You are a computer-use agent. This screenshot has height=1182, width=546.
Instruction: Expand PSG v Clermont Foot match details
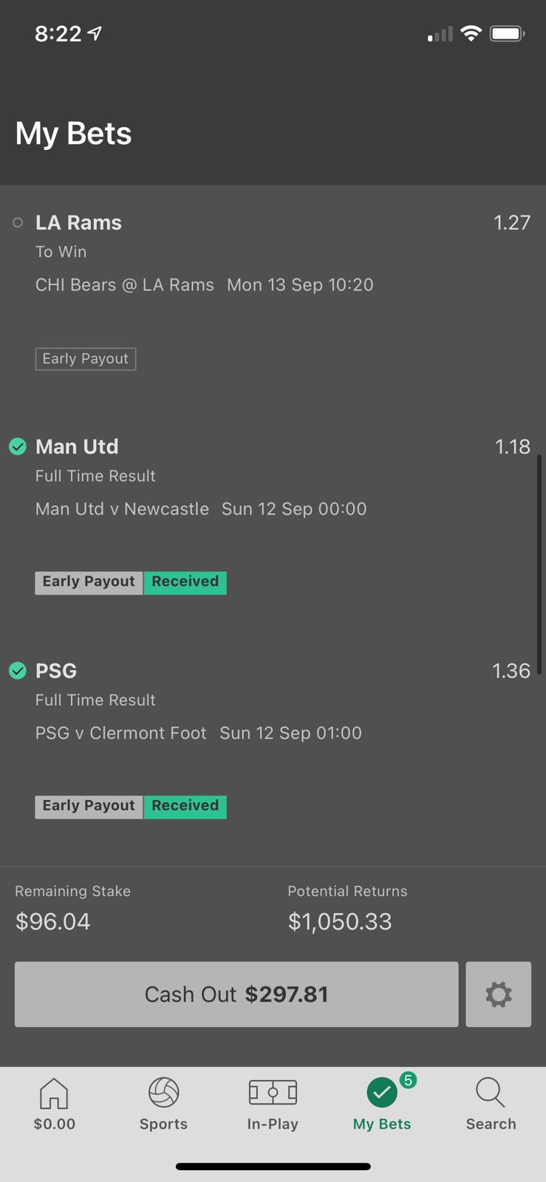[x=199, y=733]
